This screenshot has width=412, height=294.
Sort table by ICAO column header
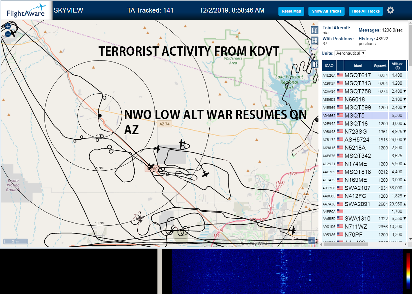(x=329, y=66)
